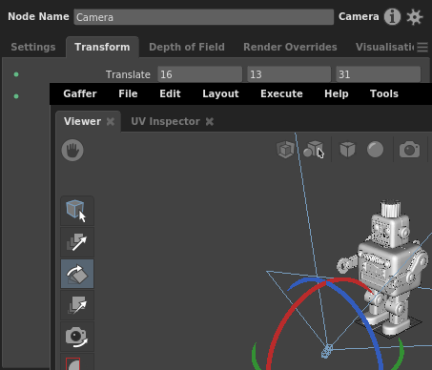This screenshot has width=432, height=370.
Task: Click the shaded sphere icon
Action: point(375,150)
